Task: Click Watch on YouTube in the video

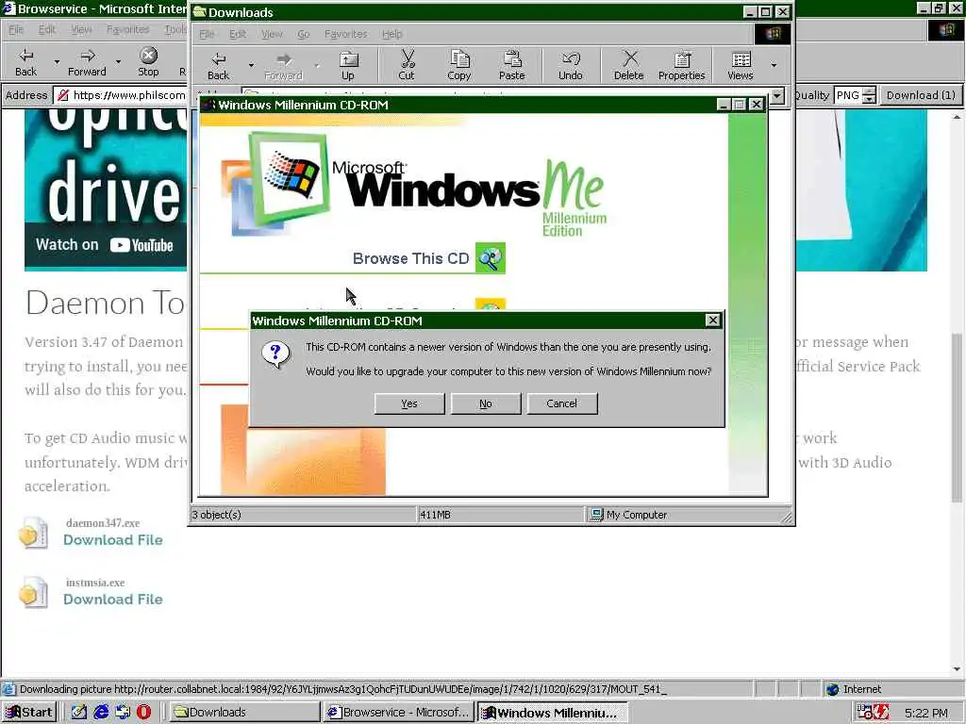Action: tap(105, 245)
